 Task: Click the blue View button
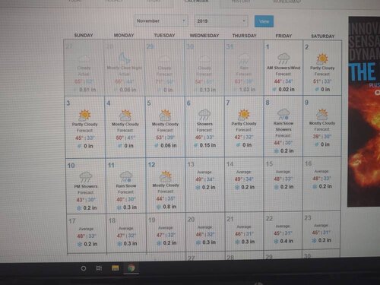(x=264, y=21)
